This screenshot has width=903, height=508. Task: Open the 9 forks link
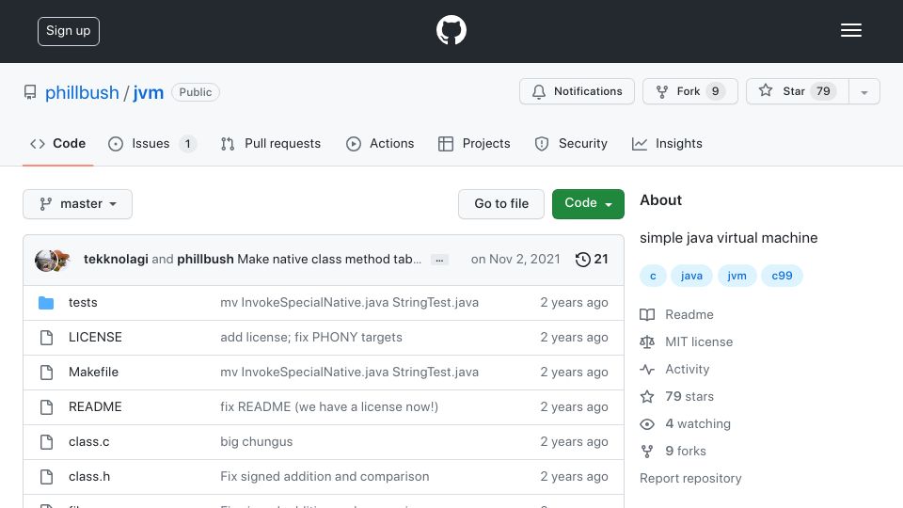tap(686, 451)
